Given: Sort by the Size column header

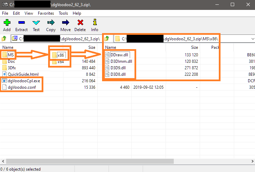Looking at the screenshot, I should (x=92, y=47).
